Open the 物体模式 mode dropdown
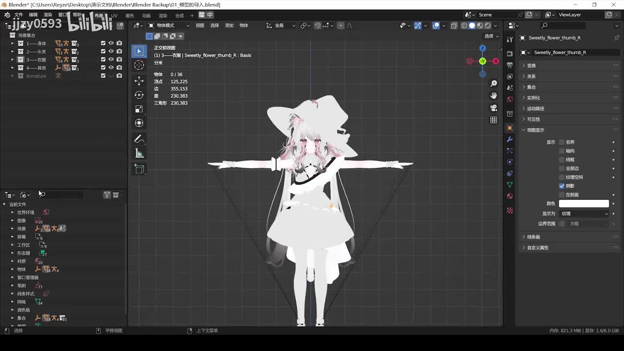This screenshot has height=351, width=624. [169, 25]
